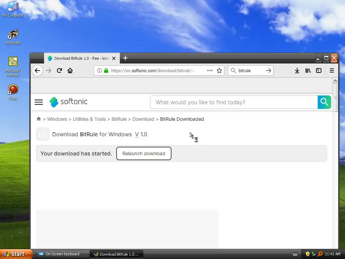This screenshot has width=345, height=259.
Task: Click the keyboard icon in system tray
Action: [x=295, y=254]
